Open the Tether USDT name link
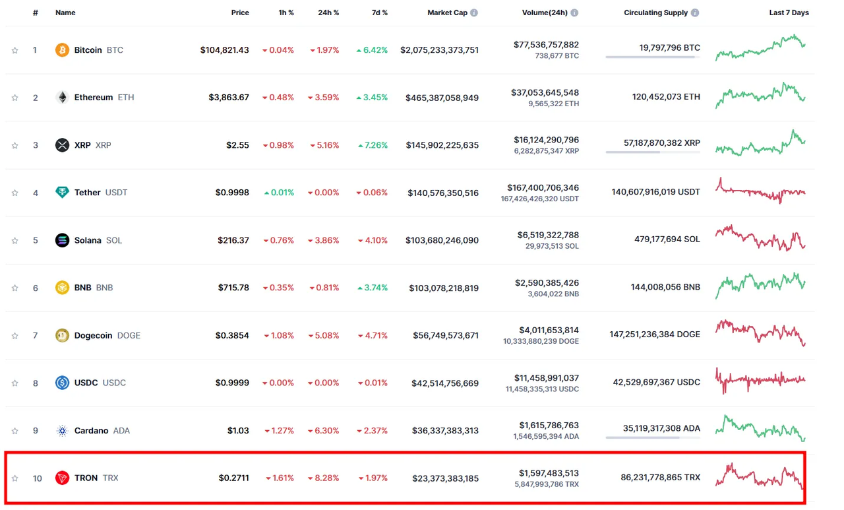This screenshot has height=510, width=844. 101,193
